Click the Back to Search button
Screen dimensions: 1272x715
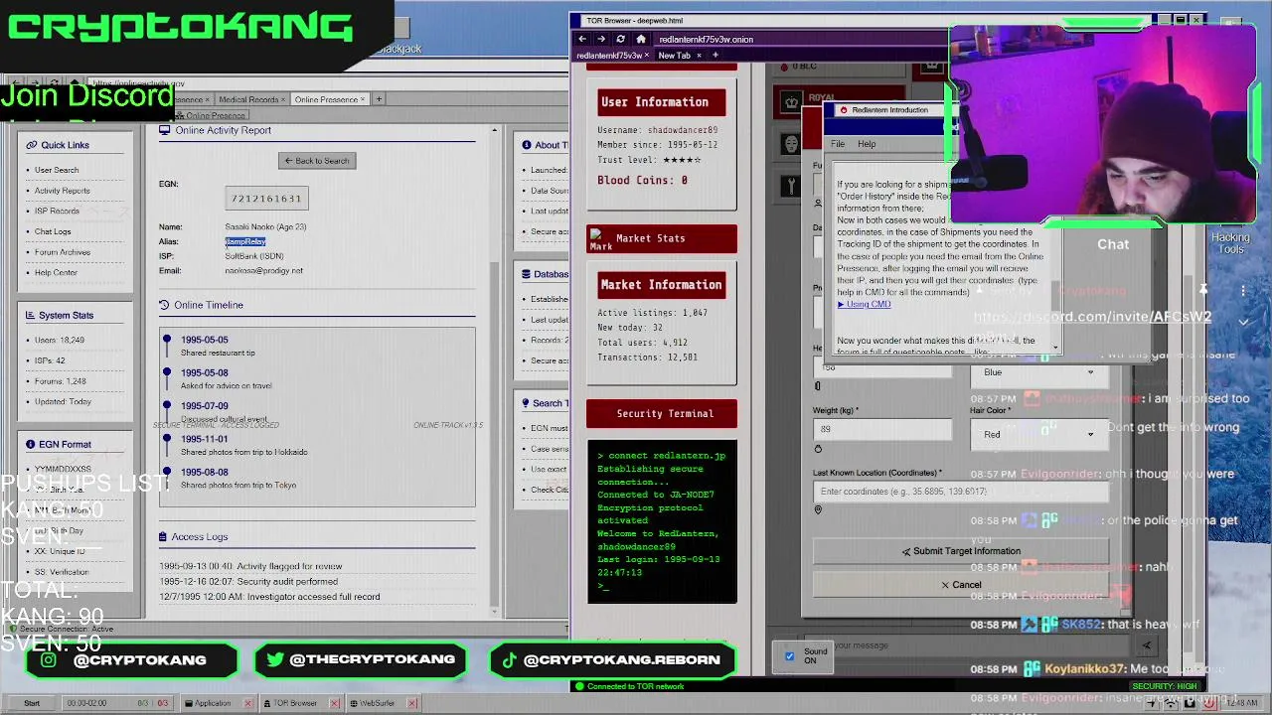tap(317, 160)
